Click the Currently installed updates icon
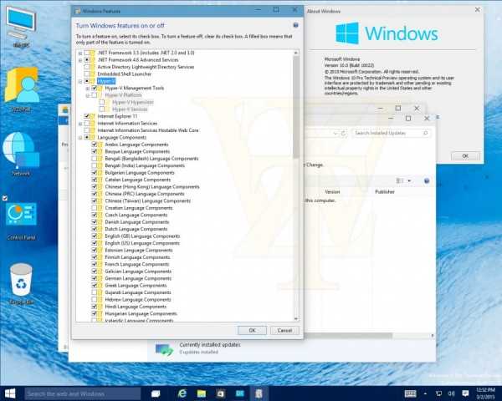Image resolution: width=502 pixels, height=401 pixels. 164,349
